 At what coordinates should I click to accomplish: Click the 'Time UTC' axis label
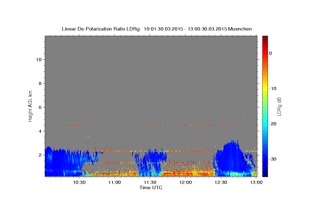click(151, 188)
